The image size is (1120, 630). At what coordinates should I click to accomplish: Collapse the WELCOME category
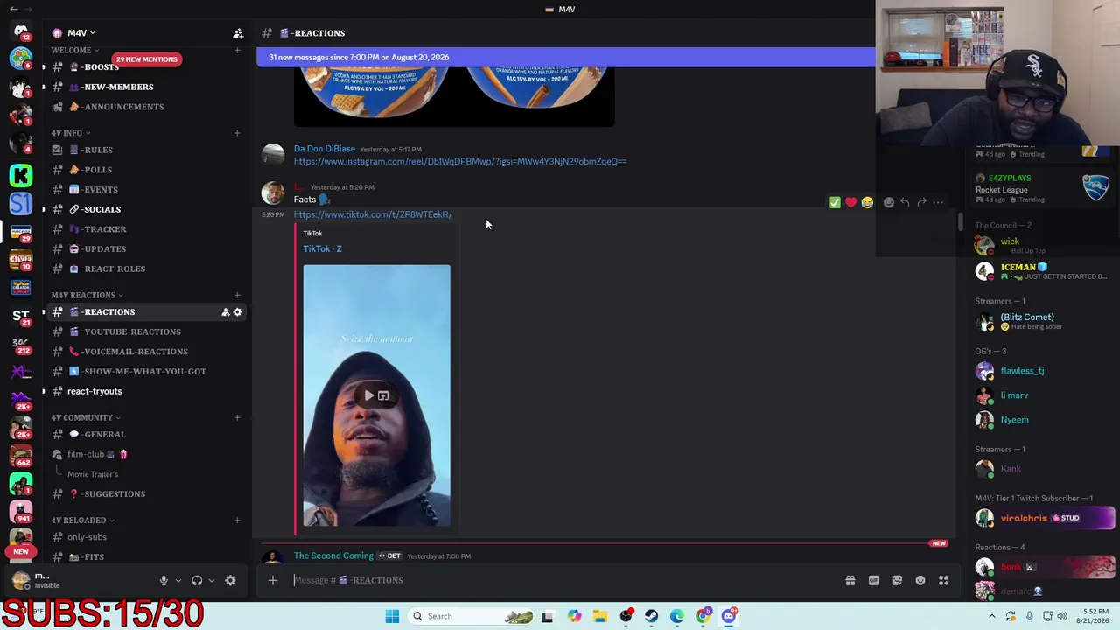75,50
